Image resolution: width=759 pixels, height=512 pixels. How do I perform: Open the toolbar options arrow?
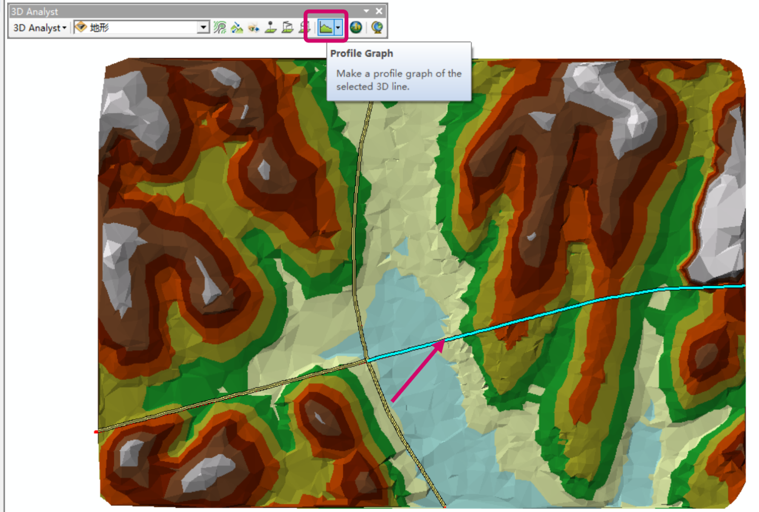point(366,11)
